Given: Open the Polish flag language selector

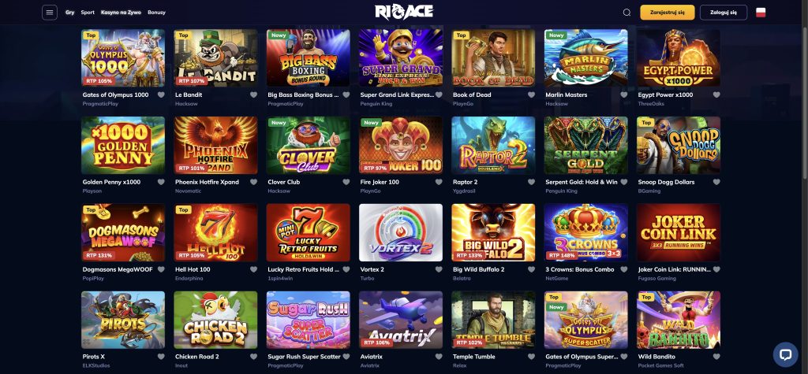Looking at the screenshot, I should [761, 13].
